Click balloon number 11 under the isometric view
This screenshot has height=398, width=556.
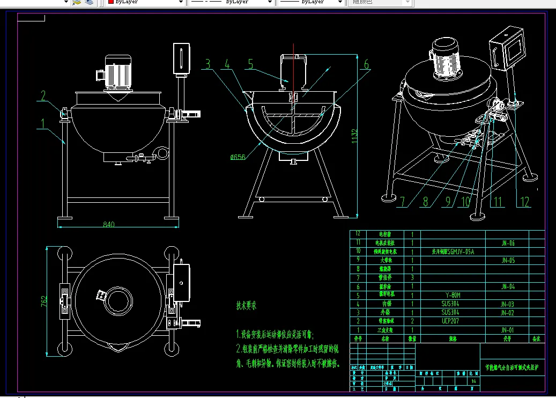(x=498, y=202)
